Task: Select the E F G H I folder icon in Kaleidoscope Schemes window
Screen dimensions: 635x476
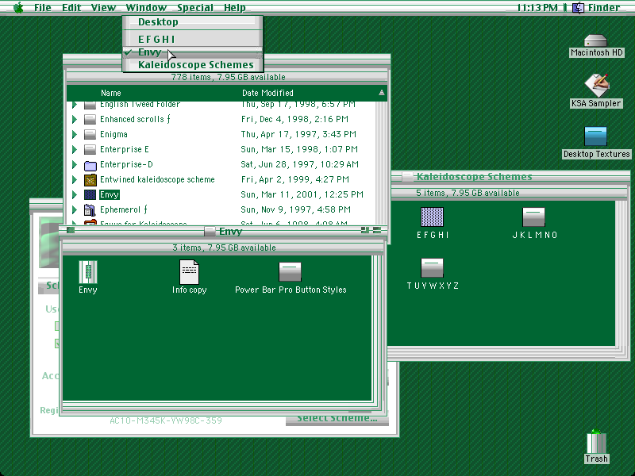Action: click(x=432, y=217)
